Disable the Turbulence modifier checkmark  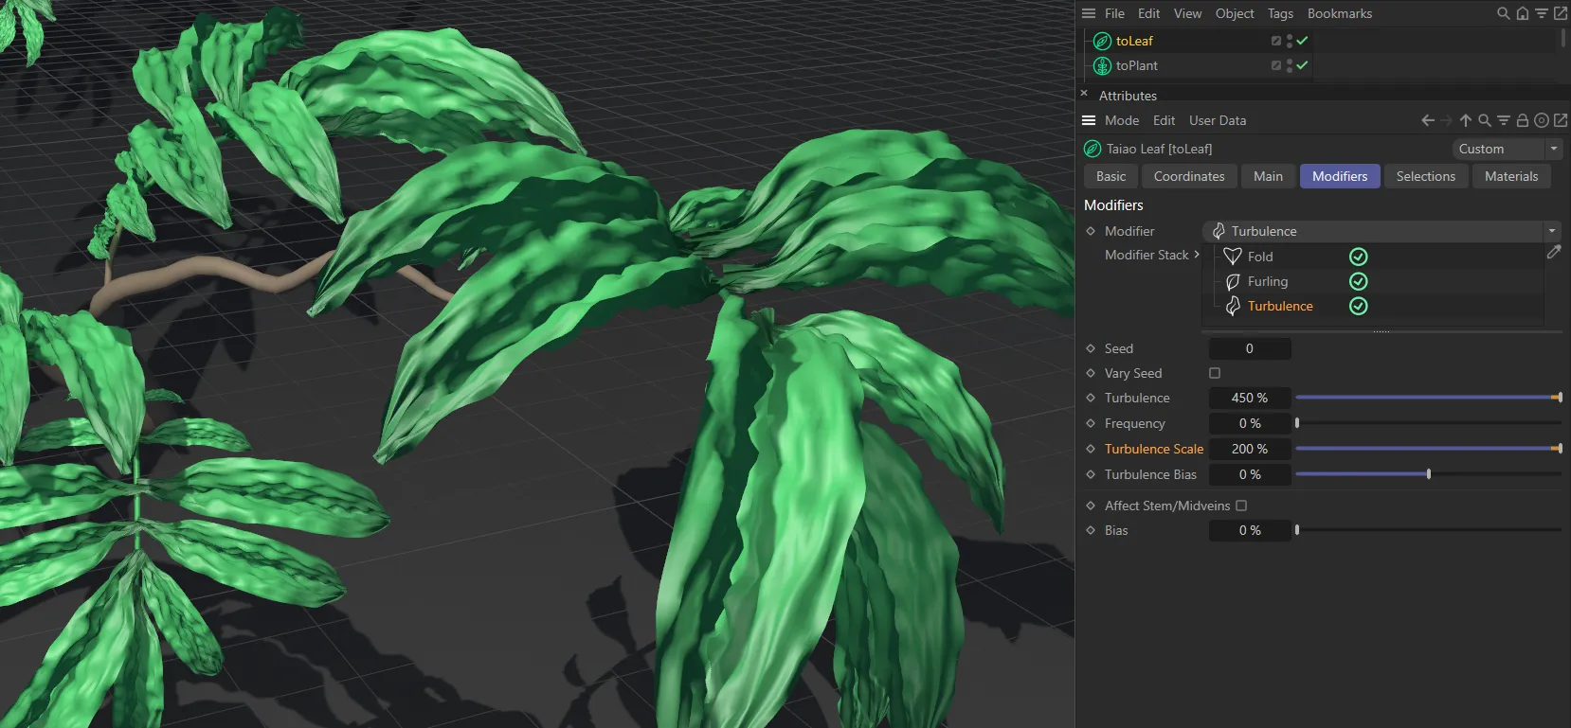point(1358,306)
